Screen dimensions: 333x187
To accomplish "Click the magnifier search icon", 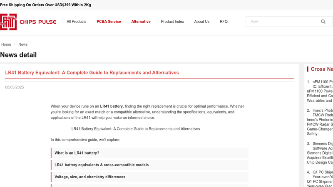I will (x=323, y=22).
